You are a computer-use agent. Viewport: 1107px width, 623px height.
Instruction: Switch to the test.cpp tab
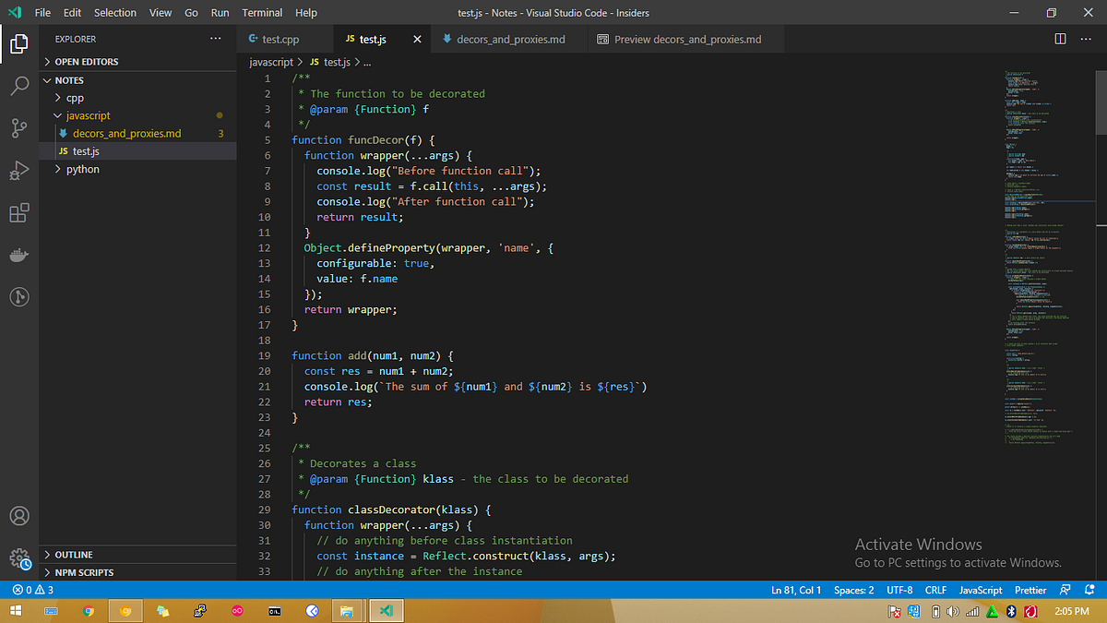pos(284,40)
